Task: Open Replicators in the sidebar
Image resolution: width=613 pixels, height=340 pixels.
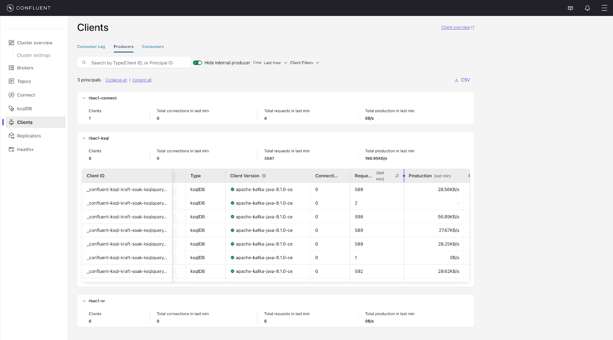Action: [x=29, y=136]
